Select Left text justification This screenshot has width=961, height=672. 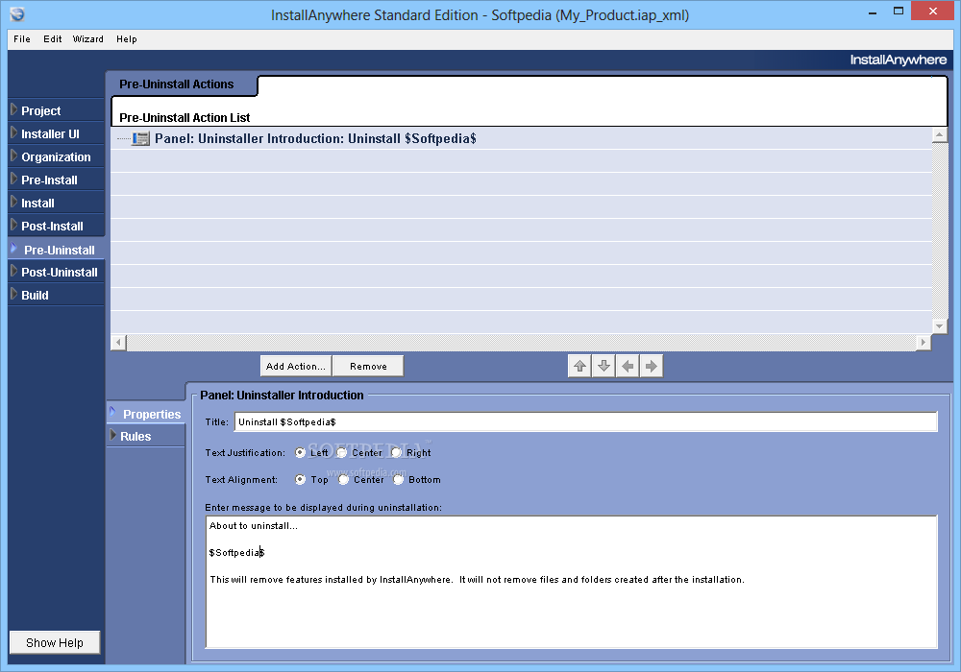(x=300, y=452)
